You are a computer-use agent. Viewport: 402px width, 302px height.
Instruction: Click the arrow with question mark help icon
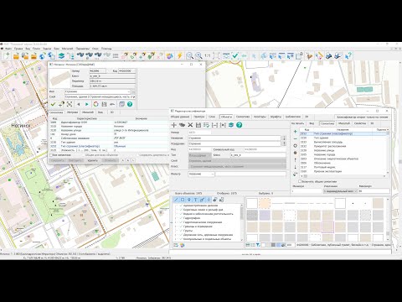coord(348,56)
